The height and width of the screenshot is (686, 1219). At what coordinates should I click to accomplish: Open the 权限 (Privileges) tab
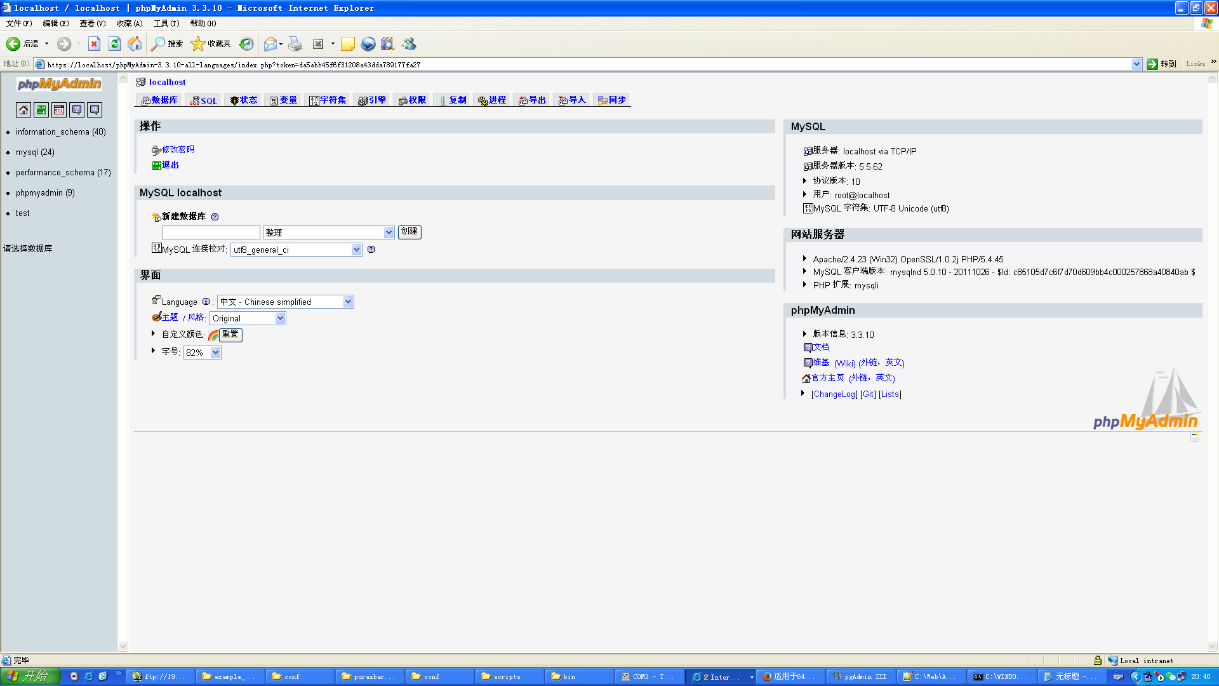412,100
